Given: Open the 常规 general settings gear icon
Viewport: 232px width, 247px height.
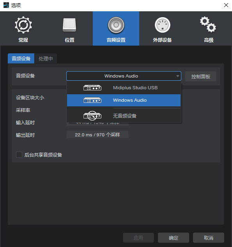Looking at the screenshot, I should point(23,25).
